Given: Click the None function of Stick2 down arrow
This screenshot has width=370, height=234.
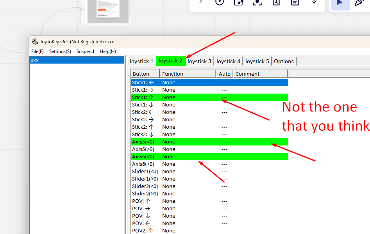Looking at the screenshot, I should point(169,134).
